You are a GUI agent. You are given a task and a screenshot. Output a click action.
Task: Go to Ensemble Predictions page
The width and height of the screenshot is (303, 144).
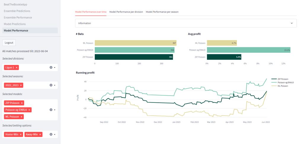coord(17,11)
